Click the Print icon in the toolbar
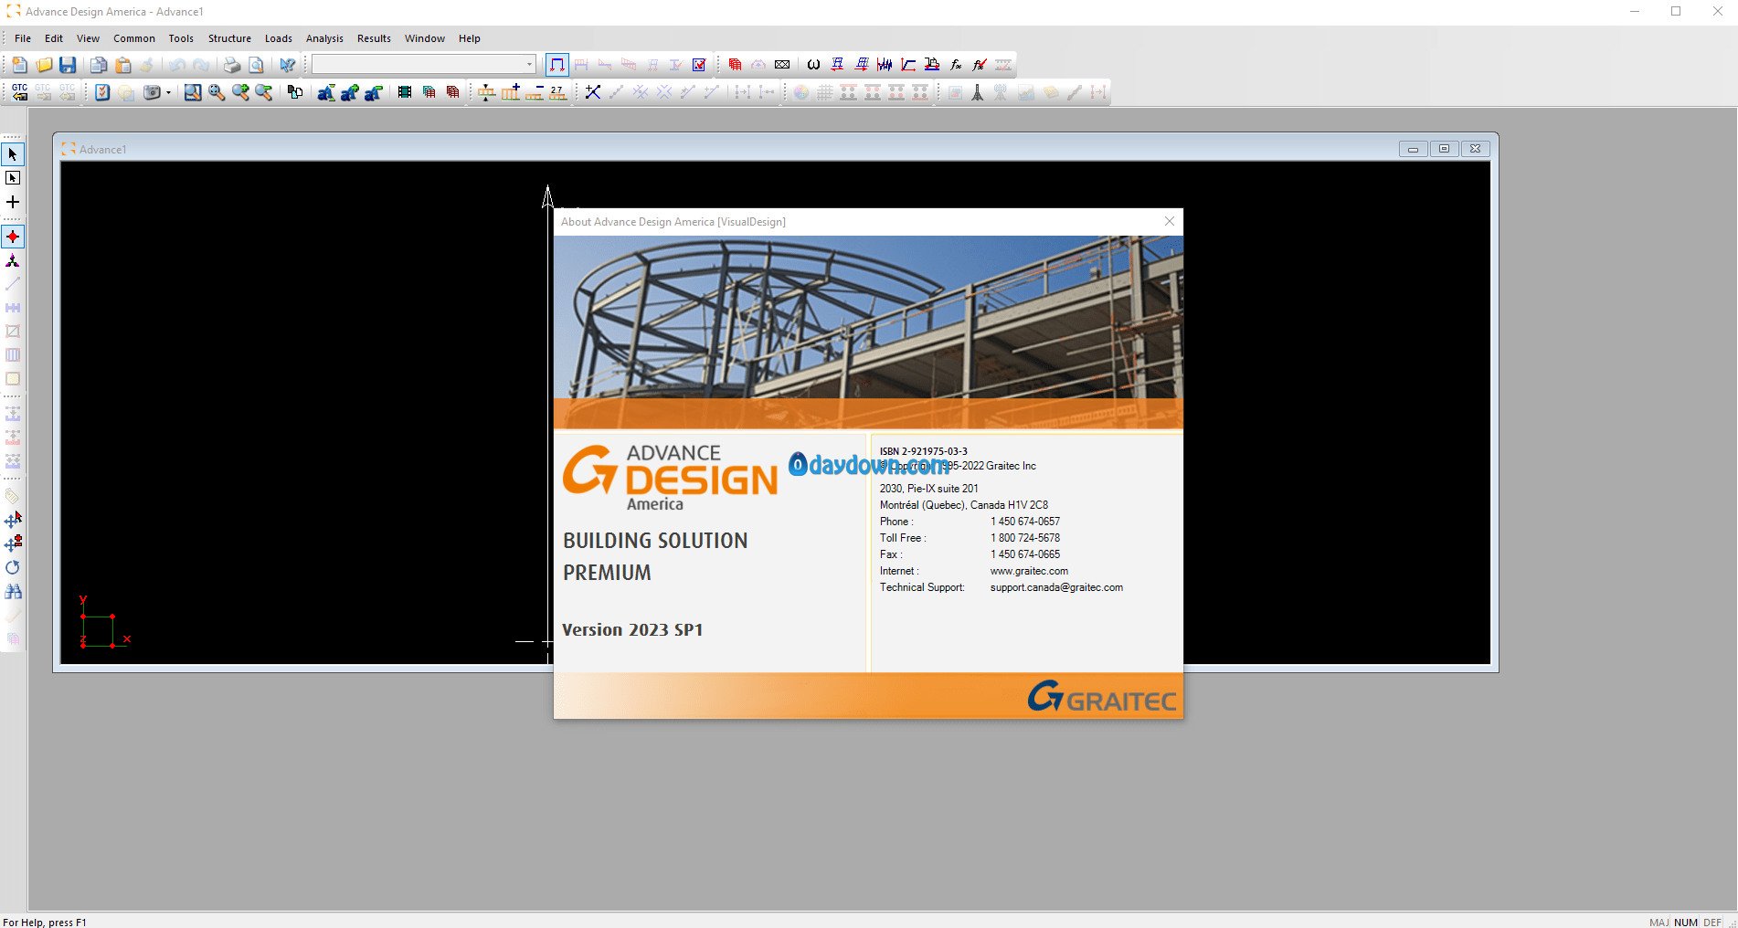The height and width of the screenshot is (928, 1738). pos(232,65)
